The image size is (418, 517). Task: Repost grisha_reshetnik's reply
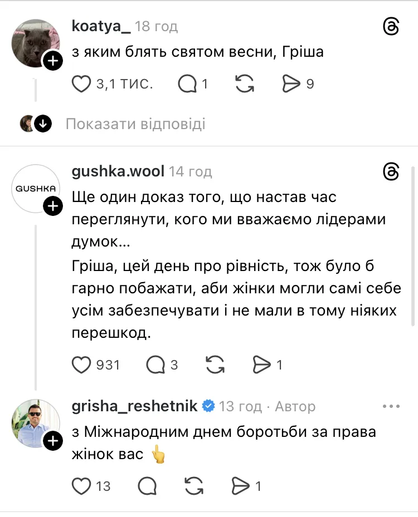(193, 486)
